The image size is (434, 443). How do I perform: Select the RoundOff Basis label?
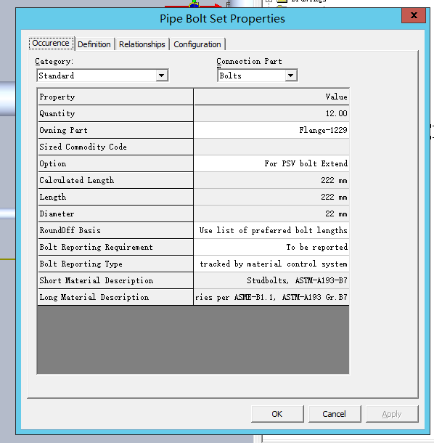[x=115, y=230]
